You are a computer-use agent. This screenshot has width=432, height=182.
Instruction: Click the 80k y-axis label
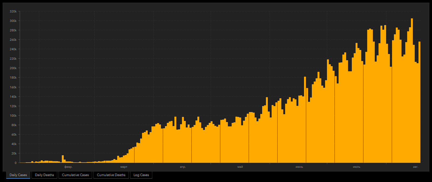point(14,125)
